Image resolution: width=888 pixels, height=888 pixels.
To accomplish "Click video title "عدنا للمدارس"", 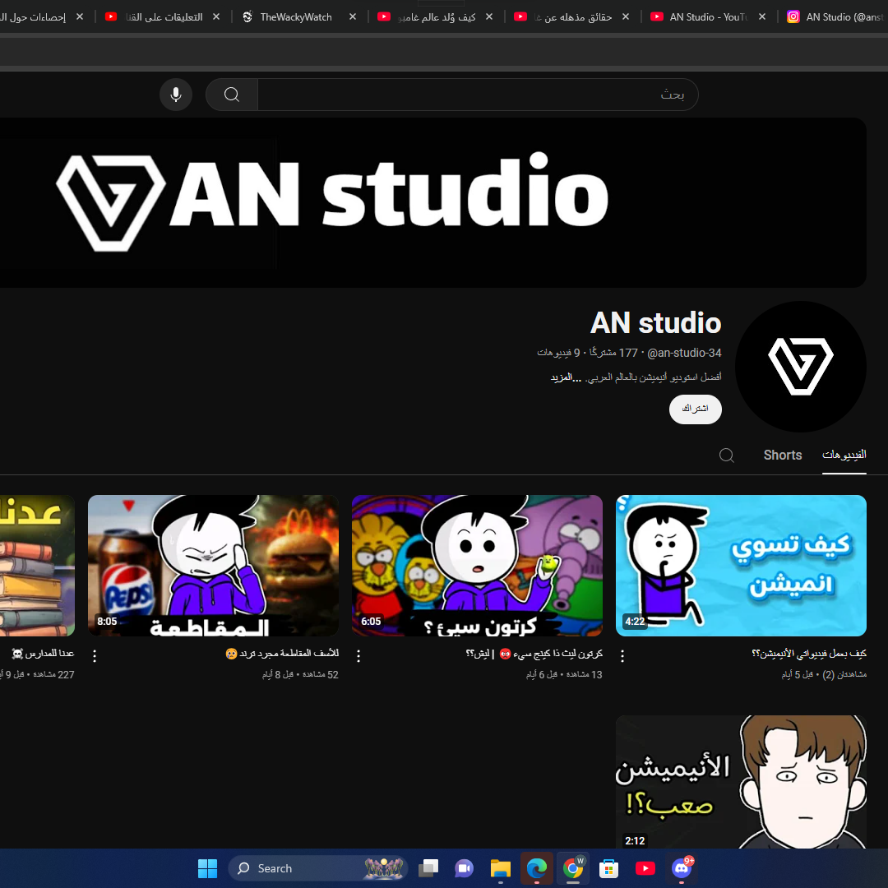I will point(43,654).
